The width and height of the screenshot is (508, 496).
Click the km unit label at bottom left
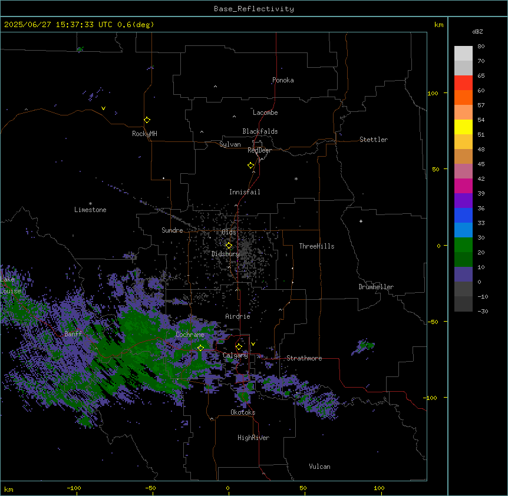pyautogui.click(x=9, y=490)
